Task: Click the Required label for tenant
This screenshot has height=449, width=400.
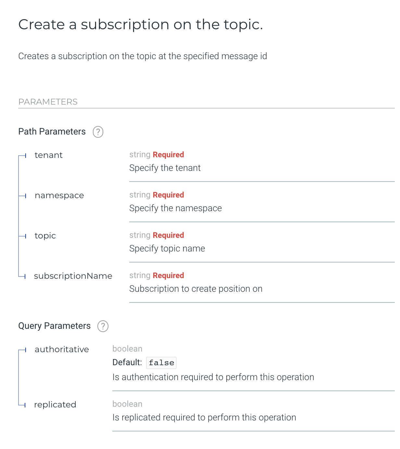Action: (168, 155)
